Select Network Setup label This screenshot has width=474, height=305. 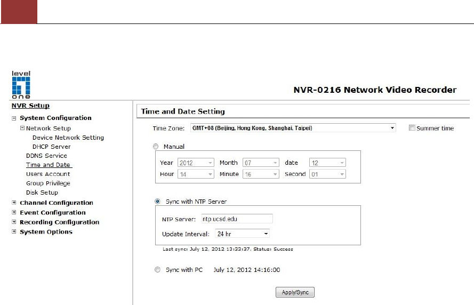coord(49,128)
